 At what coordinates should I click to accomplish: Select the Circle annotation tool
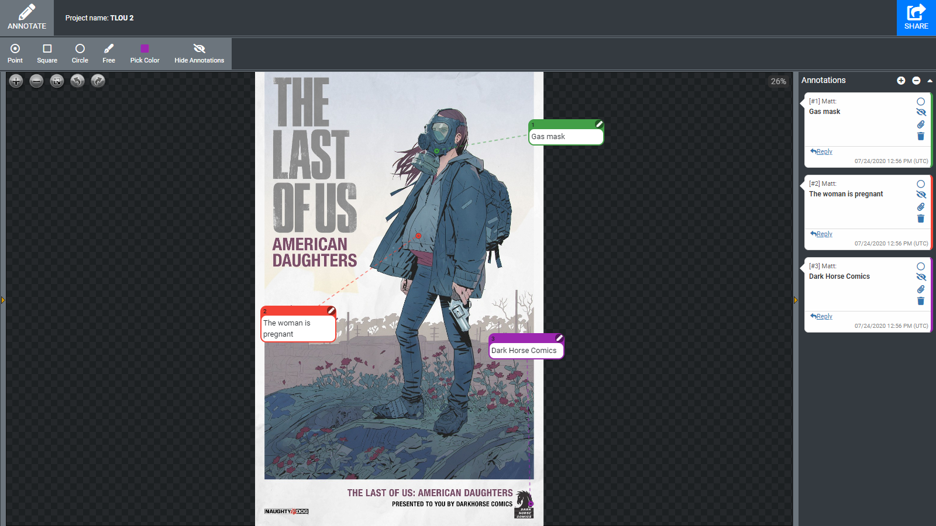point(80,53)
